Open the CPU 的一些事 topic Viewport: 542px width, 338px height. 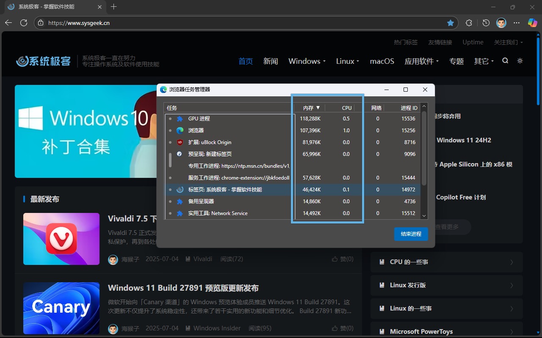click(447, 262)
